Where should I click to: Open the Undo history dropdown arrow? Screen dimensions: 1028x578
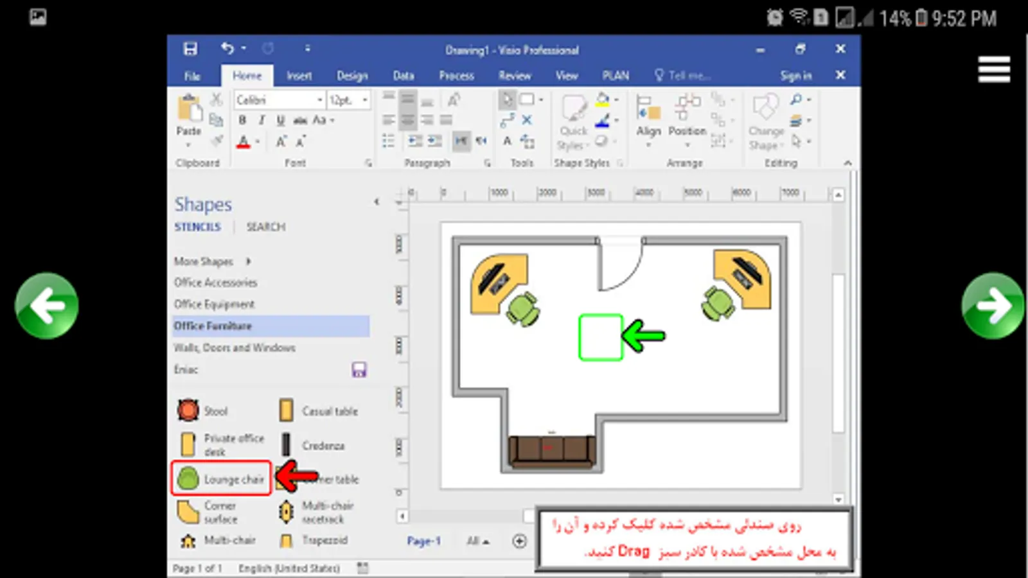[x=244, y=48]
